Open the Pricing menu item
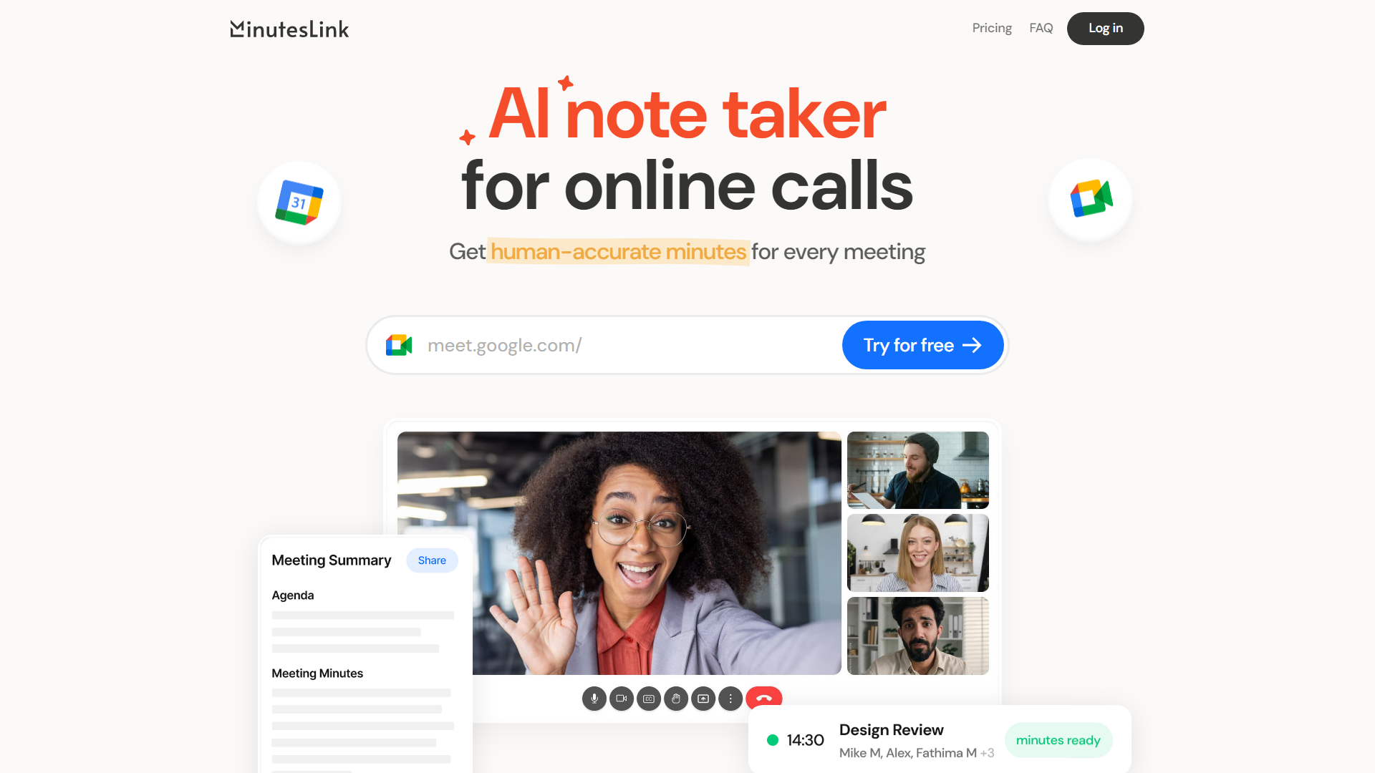Image resolution: width=1375 pixels, height=773 pixels. tap(992, 27)
